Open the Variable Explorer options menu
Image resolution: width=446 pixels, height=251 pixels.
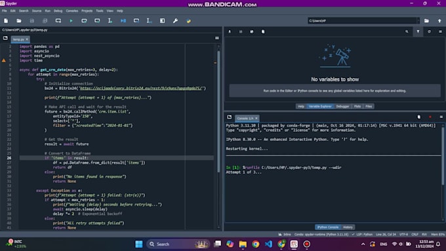[440, 31]
